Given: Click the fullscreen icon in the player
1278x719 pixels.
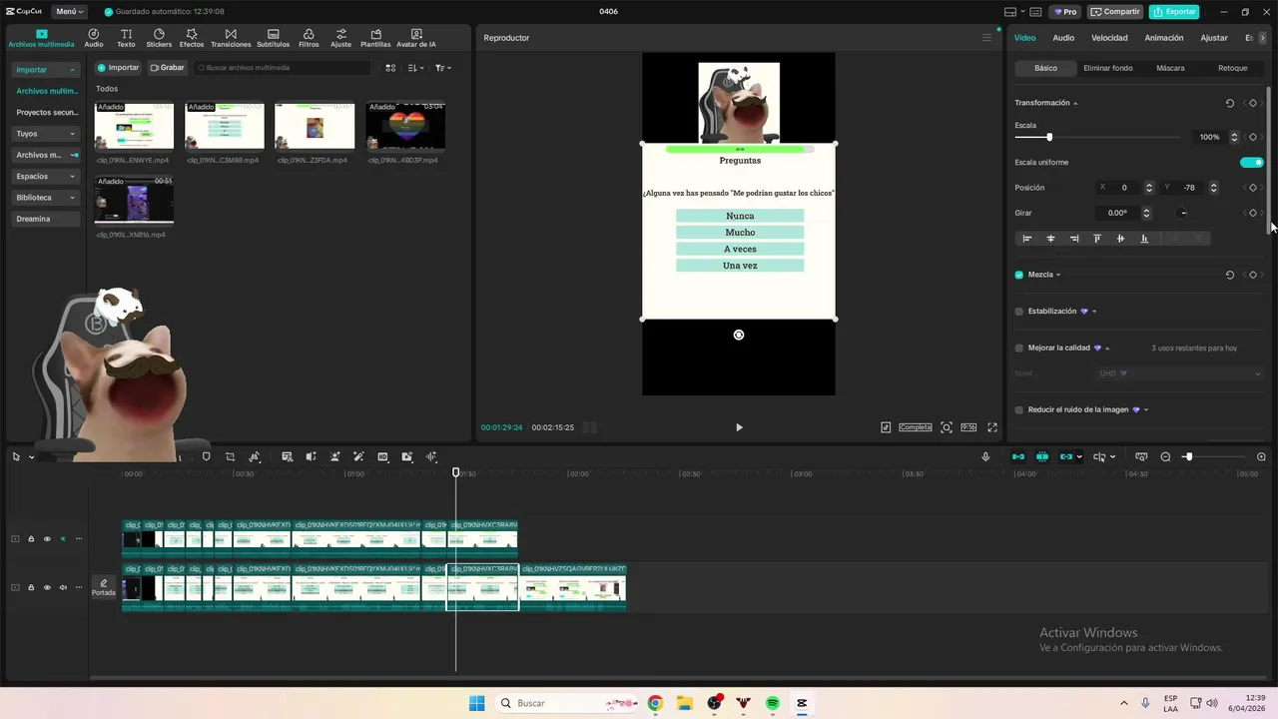Looking at the screenshot, I should point(992,427).
